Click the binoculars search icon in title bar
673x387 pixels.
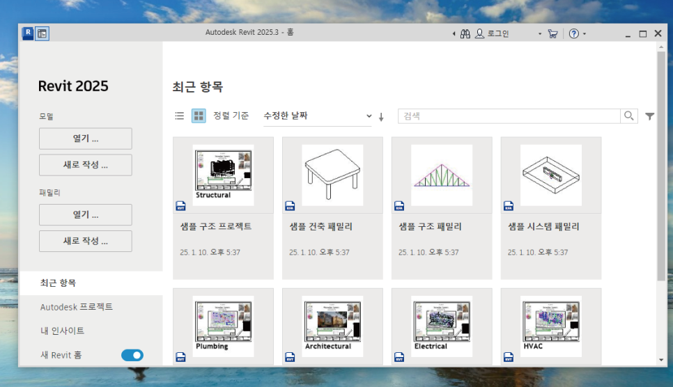click(465, 34)
